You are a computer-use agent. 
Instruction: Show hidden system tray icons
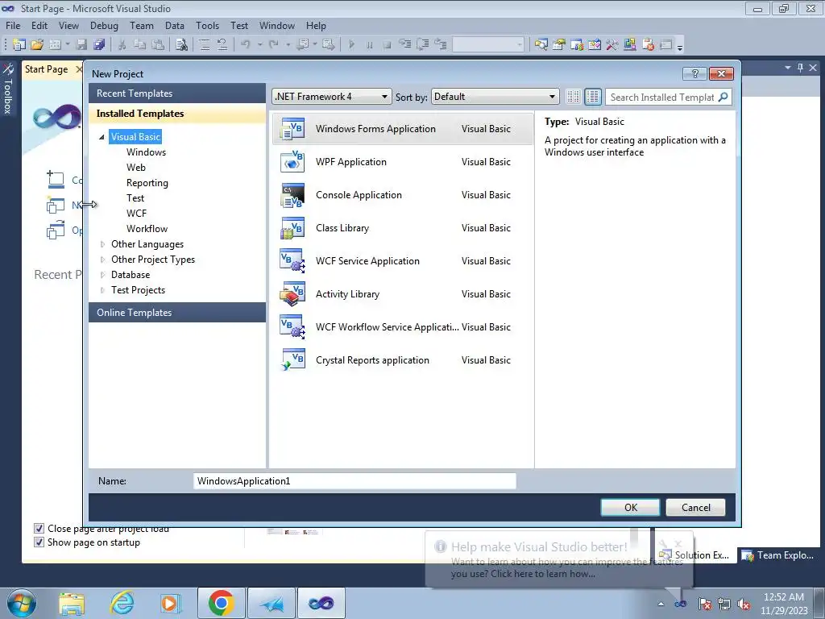tap(661, 604)
